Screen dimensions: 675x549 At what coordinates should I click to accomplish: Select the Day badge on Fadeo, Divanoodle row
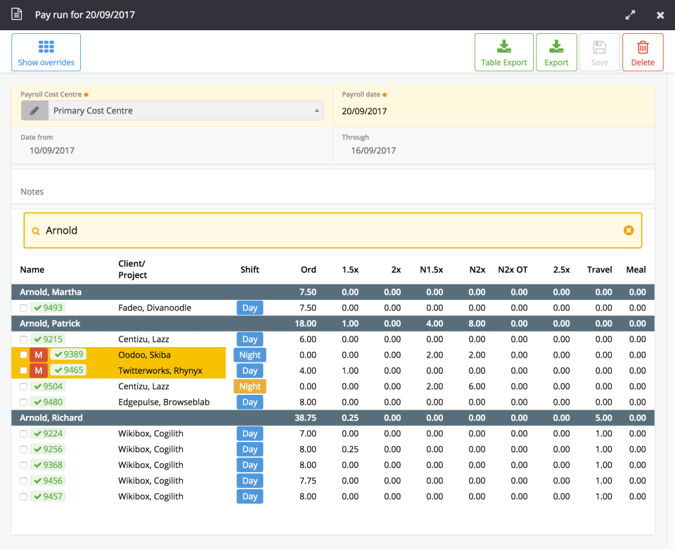pos(250,308)
